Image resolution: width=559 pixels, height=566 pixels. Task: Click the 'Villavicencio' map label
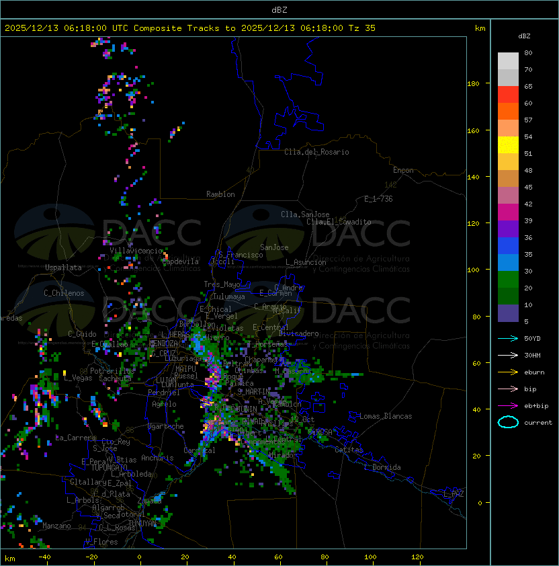(136, 251)
